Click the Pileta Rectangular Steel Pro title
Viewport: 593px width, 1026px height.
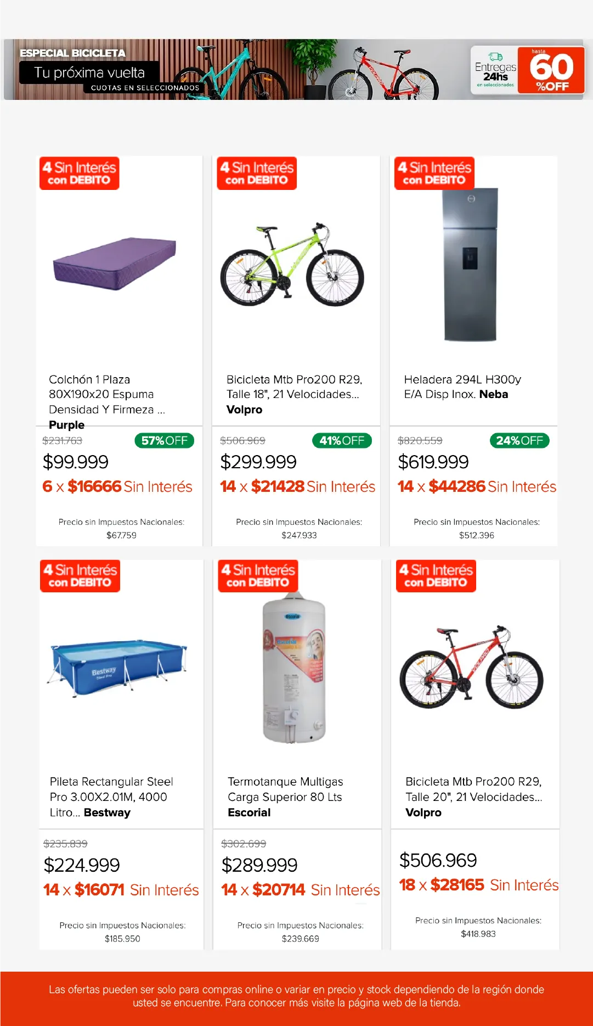click(111, 797)
